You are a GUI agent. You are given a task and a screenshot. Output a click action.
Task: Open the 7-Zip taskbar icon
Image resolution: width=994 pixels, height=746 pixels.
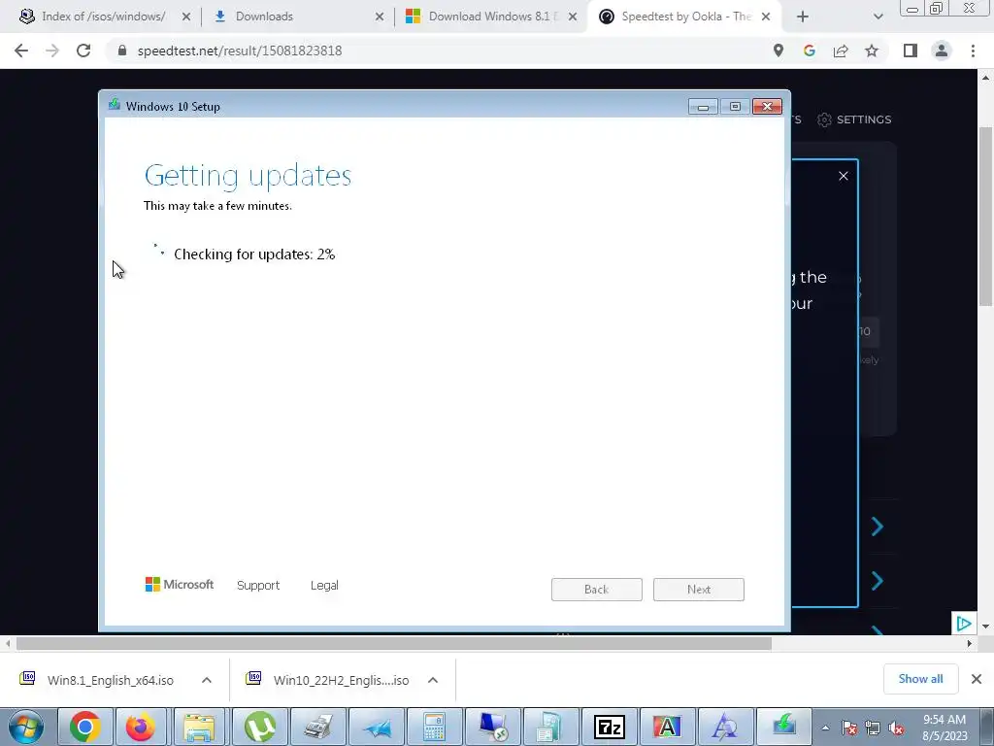[609, 727]
